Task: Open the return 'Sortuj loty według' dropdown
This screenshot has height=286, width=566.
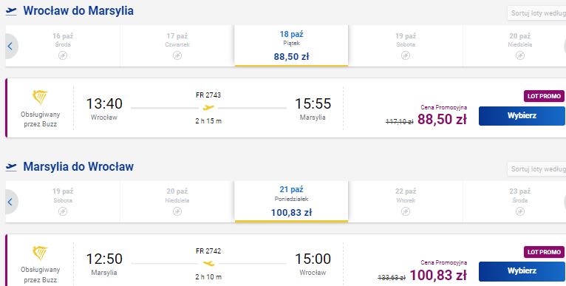Action: tap(536, 169)
